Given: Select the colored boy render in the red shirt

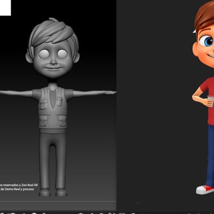Looking at the screenshot, I should click(x=203, y=97).
